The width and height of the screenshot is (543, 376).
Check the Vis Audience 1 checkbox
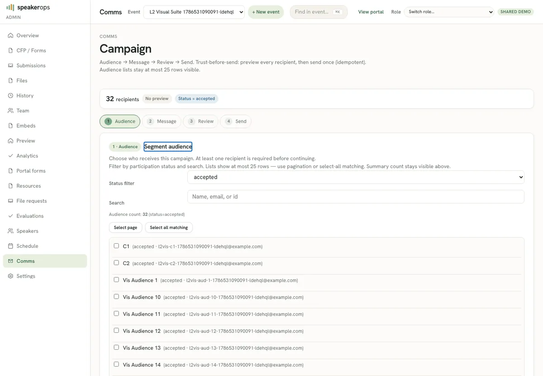pyautogui.click(x=116, y=280)
